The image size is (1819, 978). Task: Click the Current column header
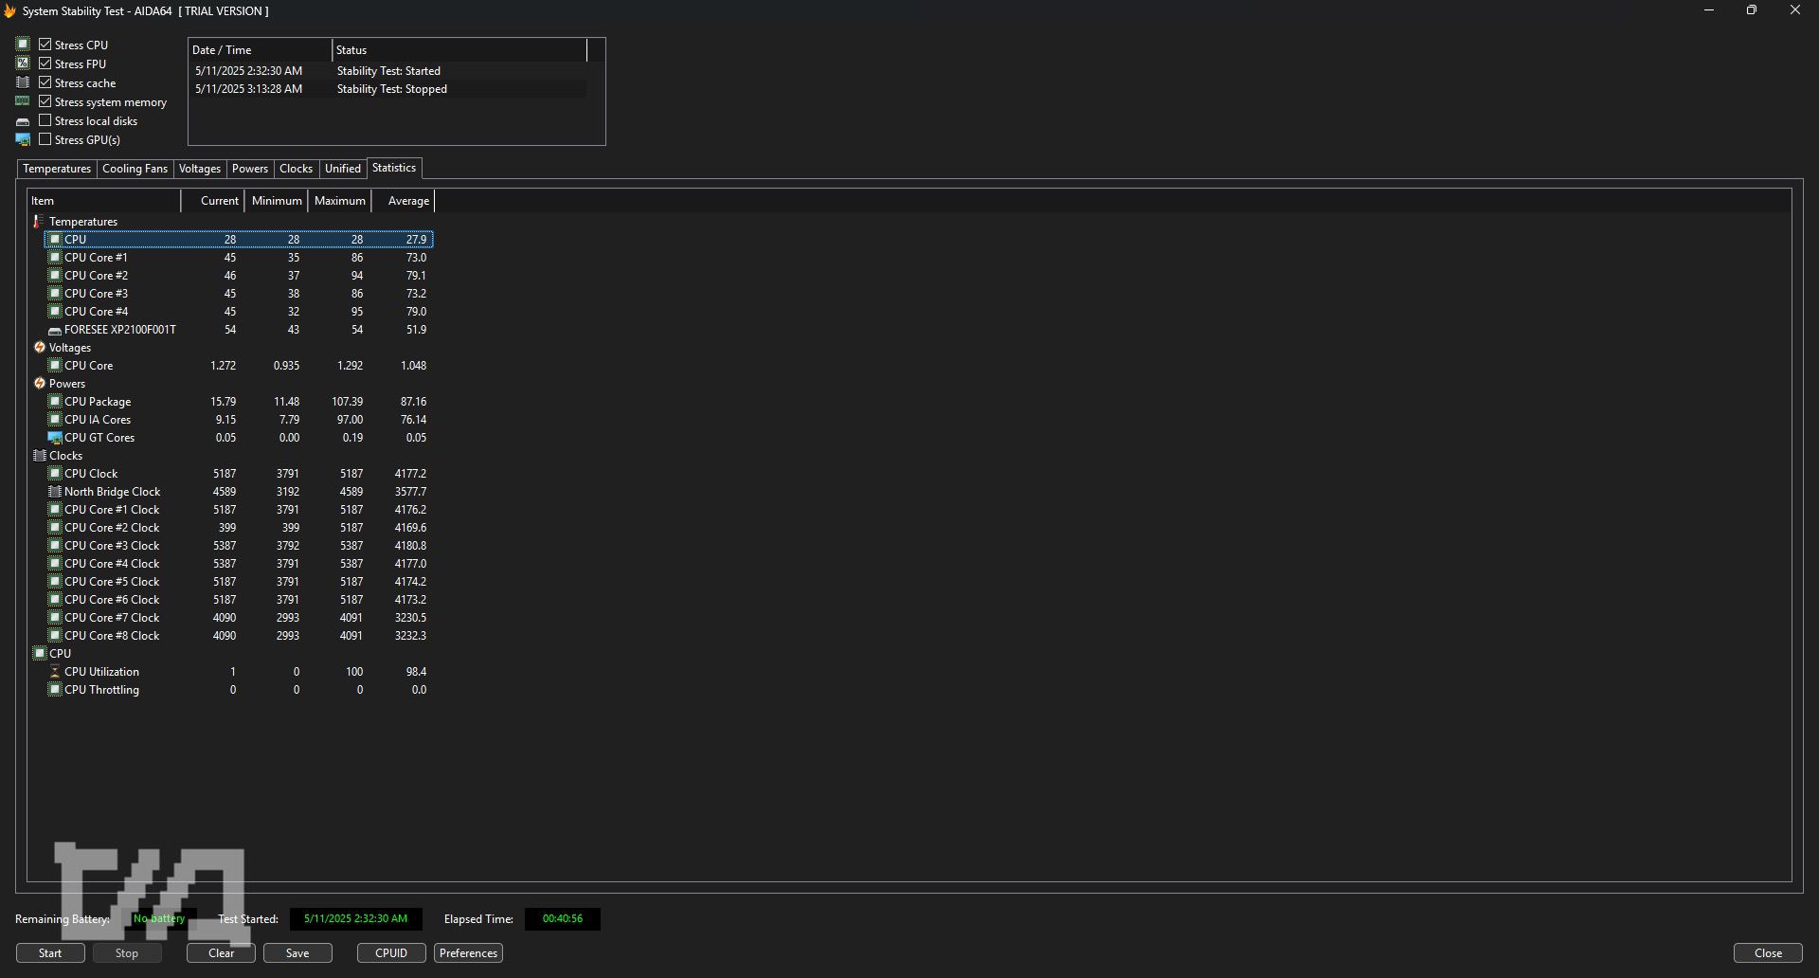click(x=213, y=201)
